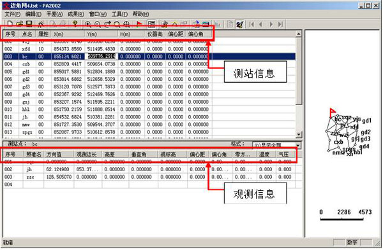Click the 照准名 column header
Viewport: 383px width, 250px height.
tap(33, 154)
